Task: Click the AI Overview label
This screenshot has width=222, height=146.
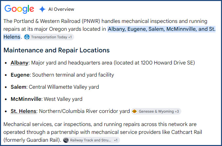Action: [61, 9]
